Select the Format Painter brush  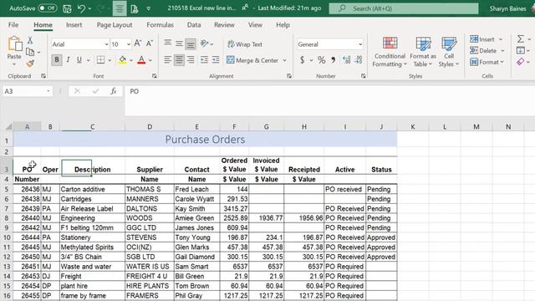[30, 64]
